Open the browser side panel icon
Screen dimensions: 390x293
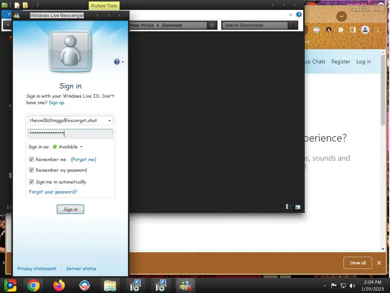[353, 30]
